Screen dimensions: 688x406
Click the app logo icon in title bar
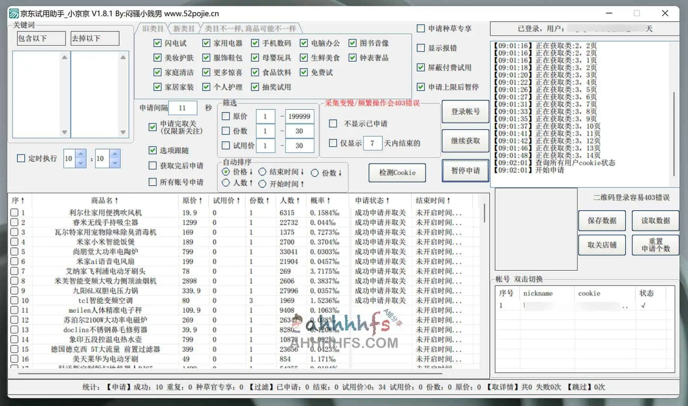(14, 13)
